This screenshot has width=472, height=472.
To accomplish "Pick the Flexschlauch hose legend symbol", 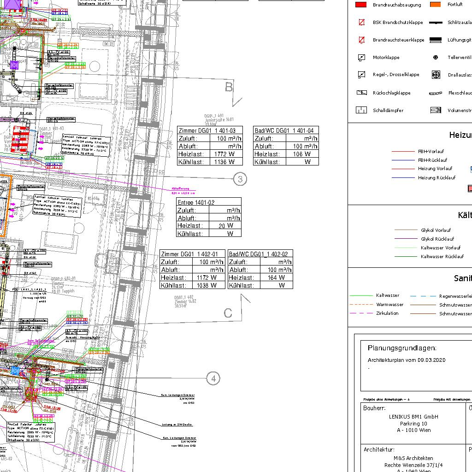I will tap(436, 93).
